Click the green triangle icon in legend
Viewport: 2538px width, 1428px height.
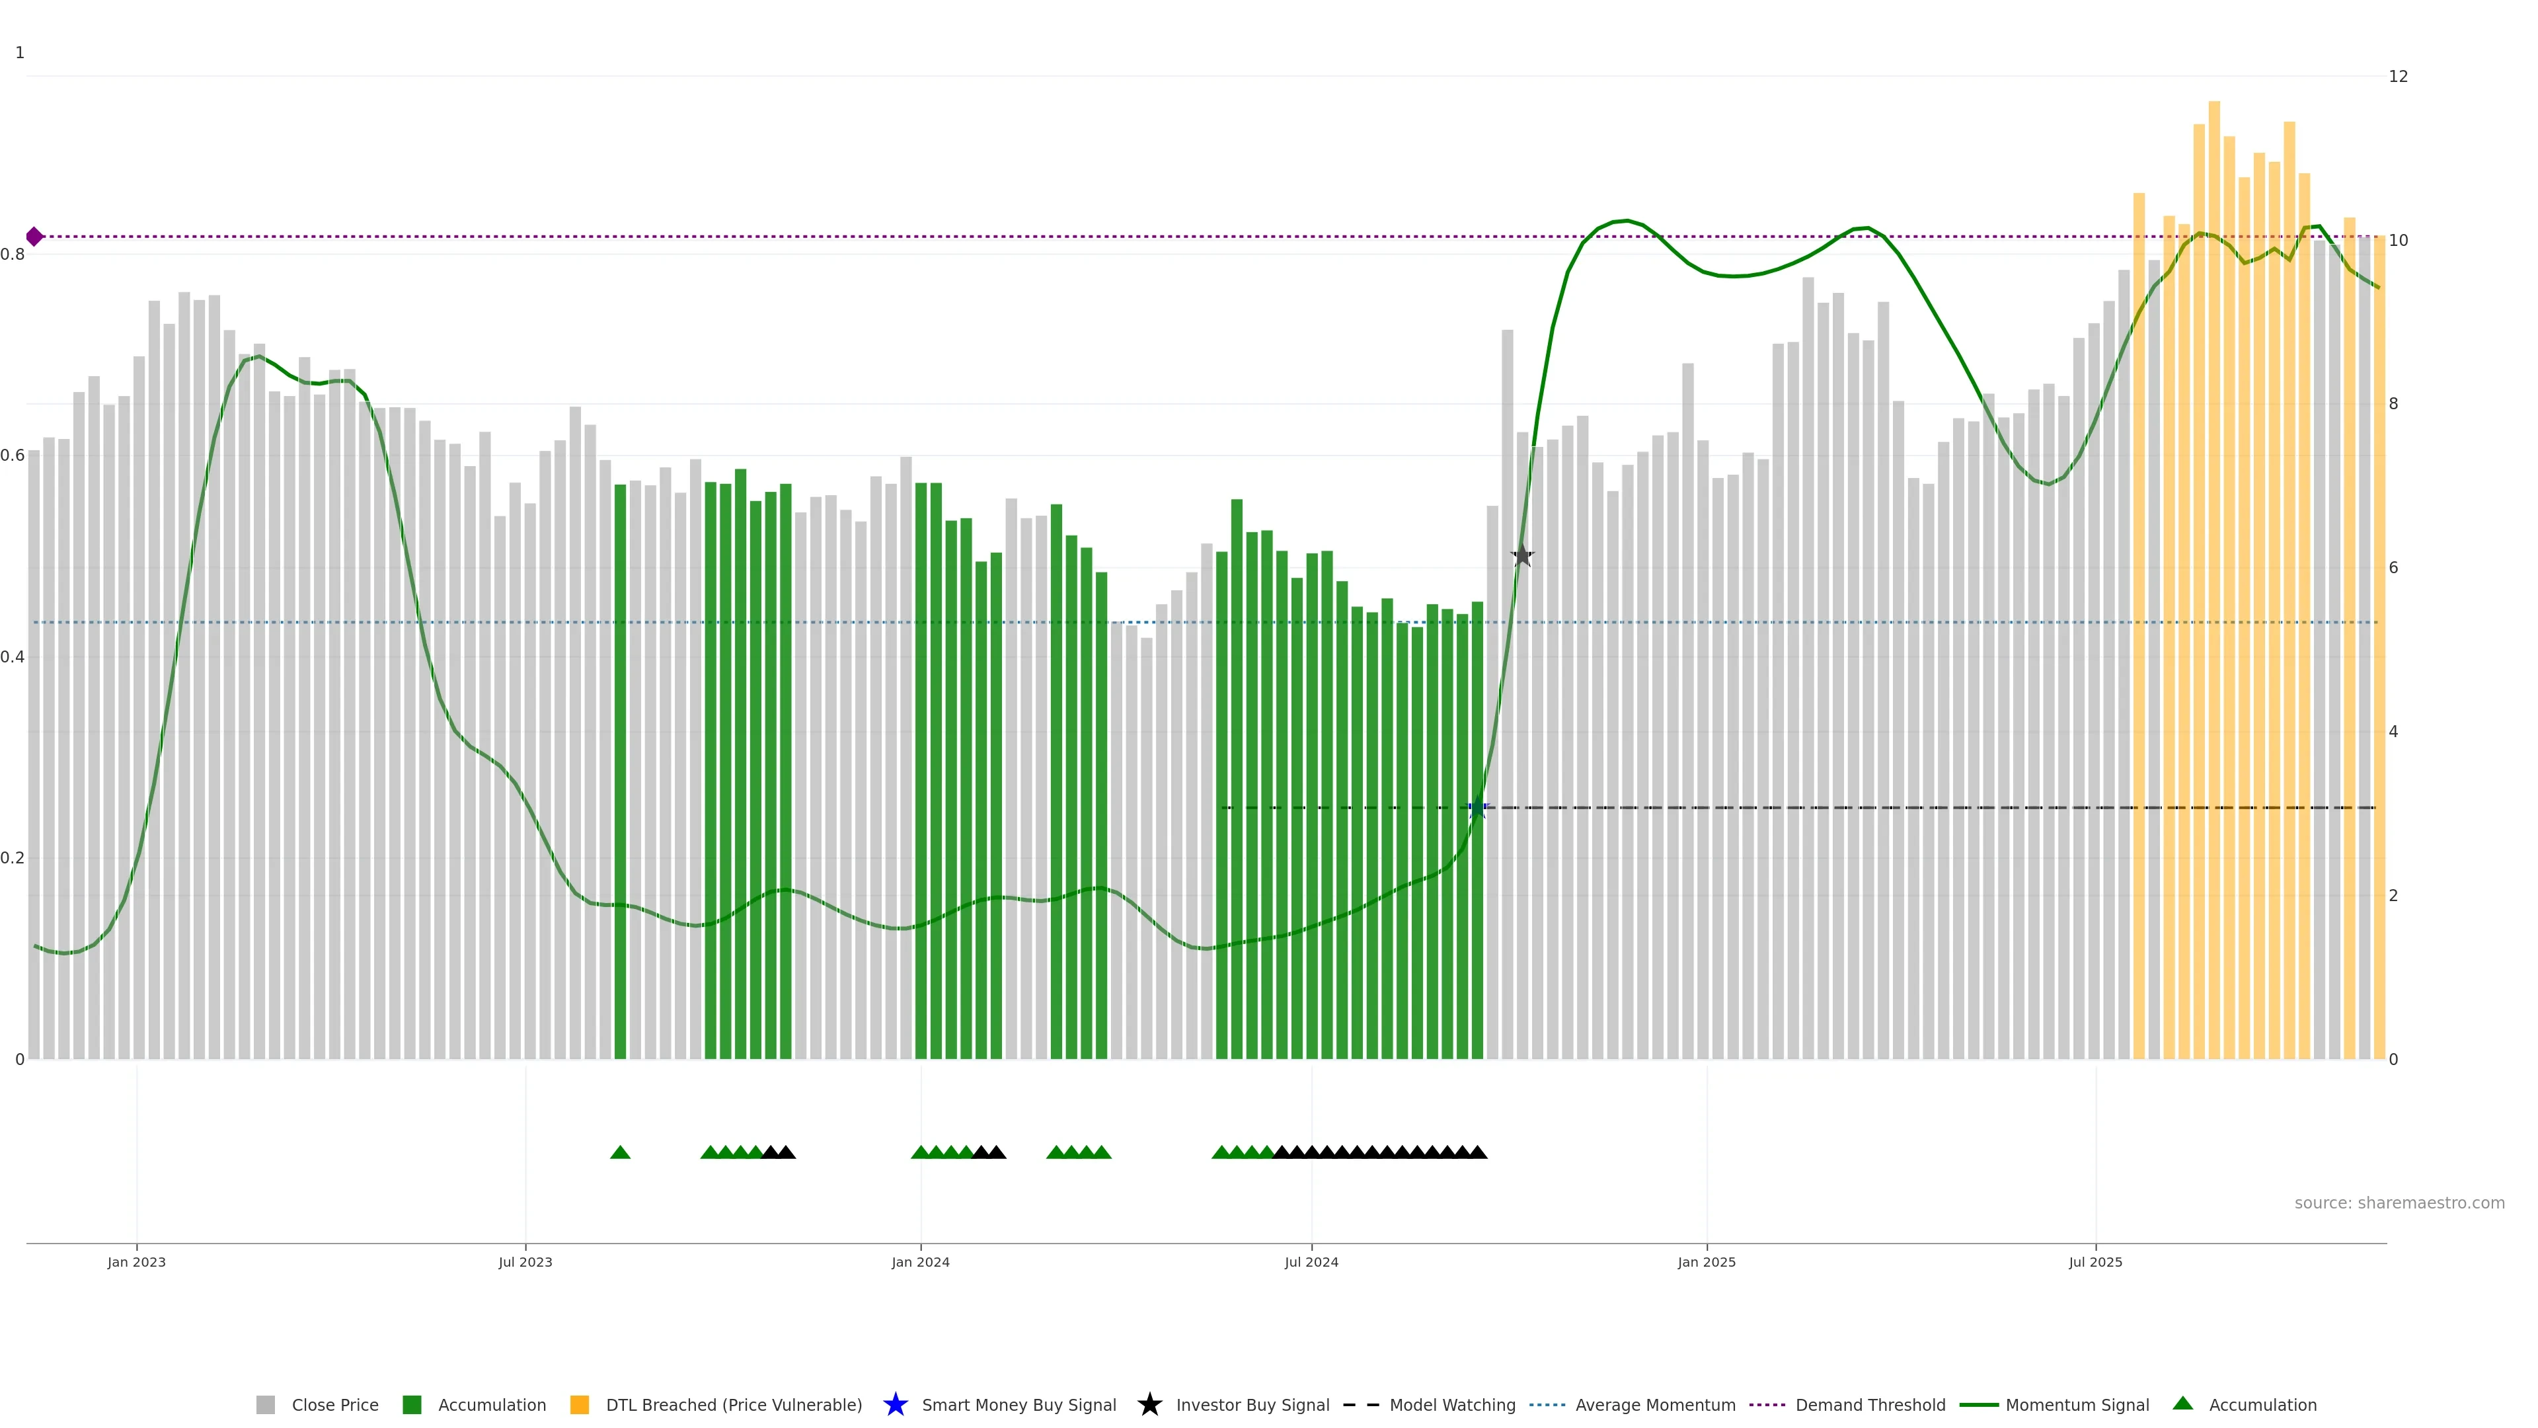(2182, 1404)
